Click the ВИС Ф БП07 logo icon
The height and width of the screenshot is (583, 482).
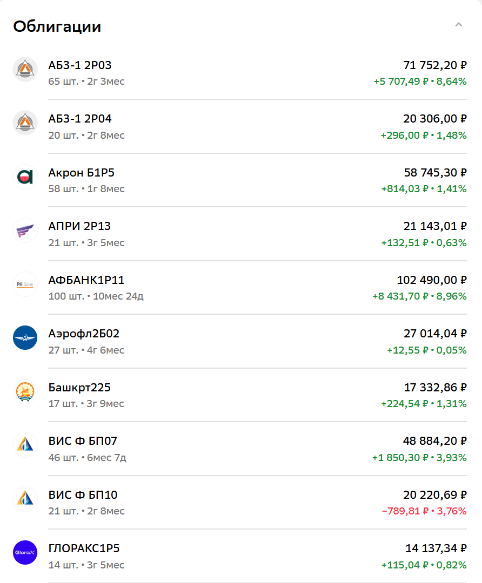(x=25, y=445)
